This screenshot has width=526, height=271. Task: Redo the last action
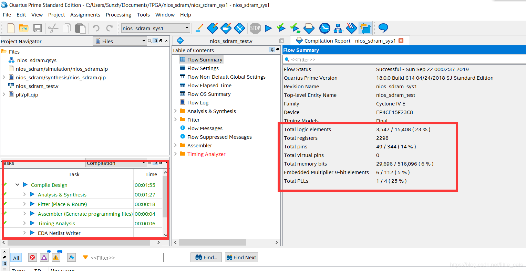click(110, 28)
